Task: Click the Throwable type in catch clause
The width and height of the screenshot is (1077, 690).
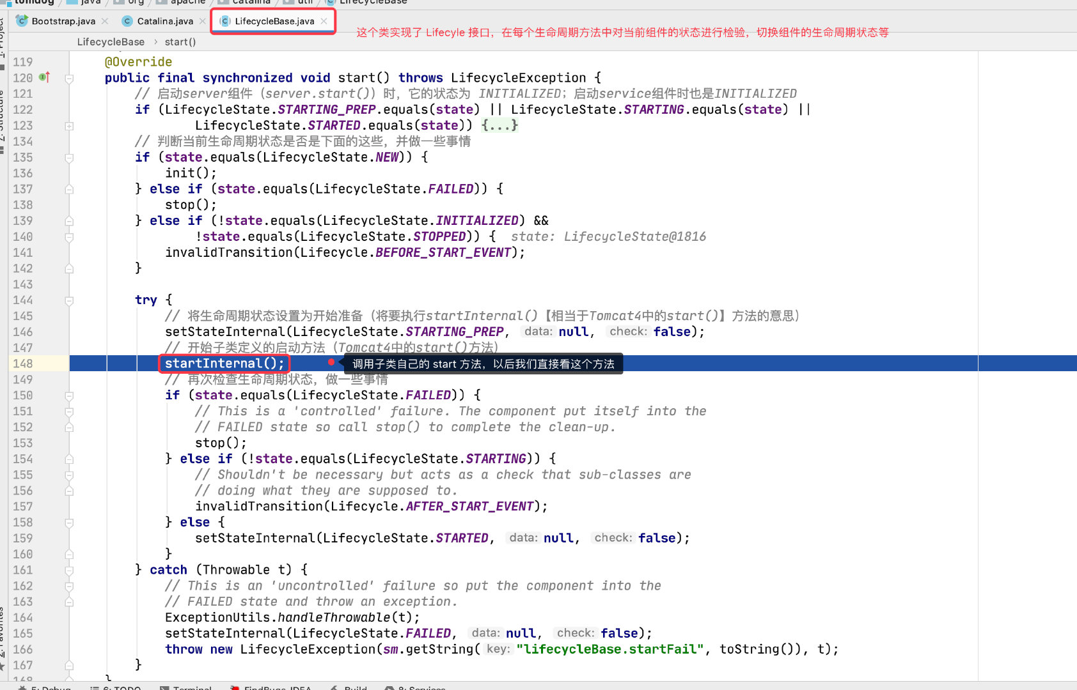Action: tap(236, 570)
